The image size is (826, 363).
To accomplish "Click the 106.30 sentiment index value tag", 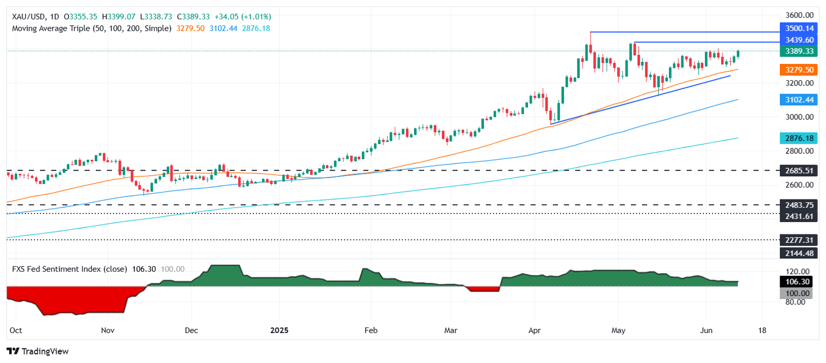I will 798,282.
